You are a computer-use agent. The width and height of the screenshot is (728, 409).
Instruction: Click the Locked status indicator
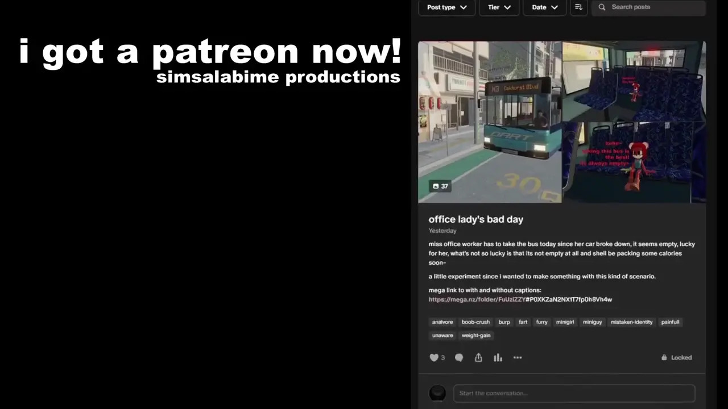click(676, 357)
